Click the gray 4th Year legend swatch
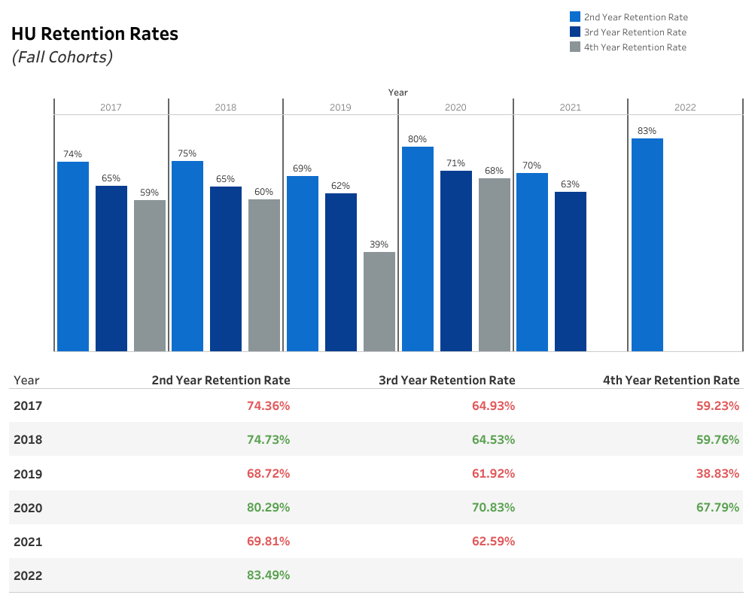The height and width of the screenshot is (601, 752). [x=575, y=47]
